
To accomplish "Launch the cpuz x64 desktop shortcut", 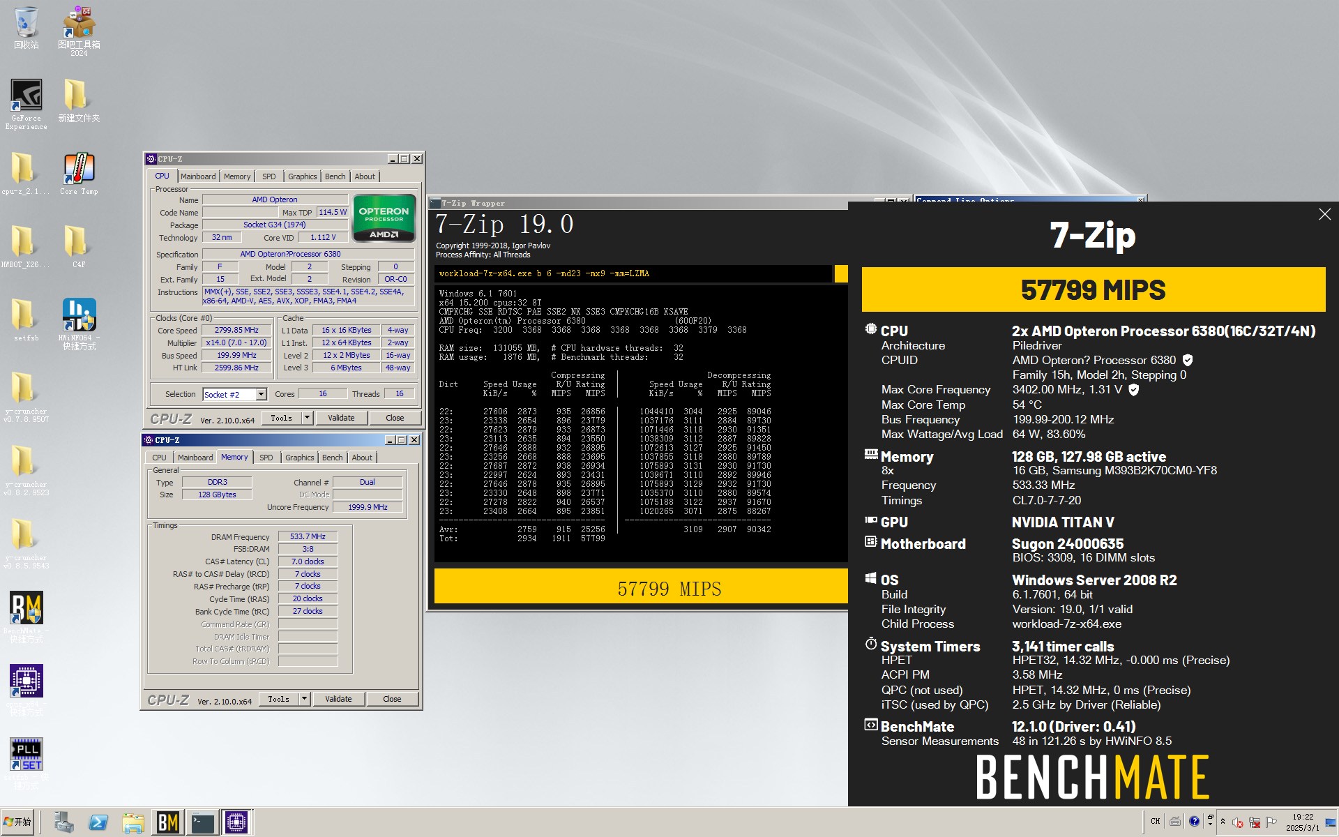I will (x=27, y=690).
